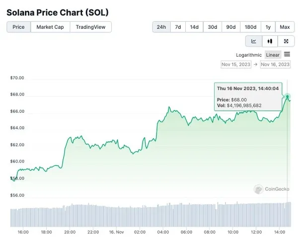Open the TradingView tab

(90, 27)
